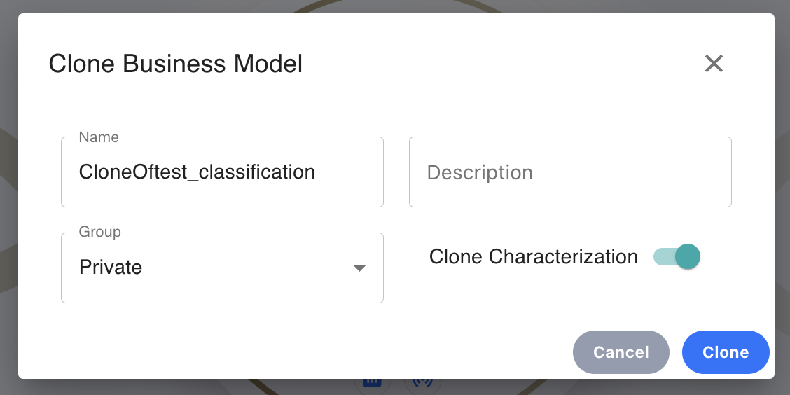Click the teal knob of the switch

(688, 256)
